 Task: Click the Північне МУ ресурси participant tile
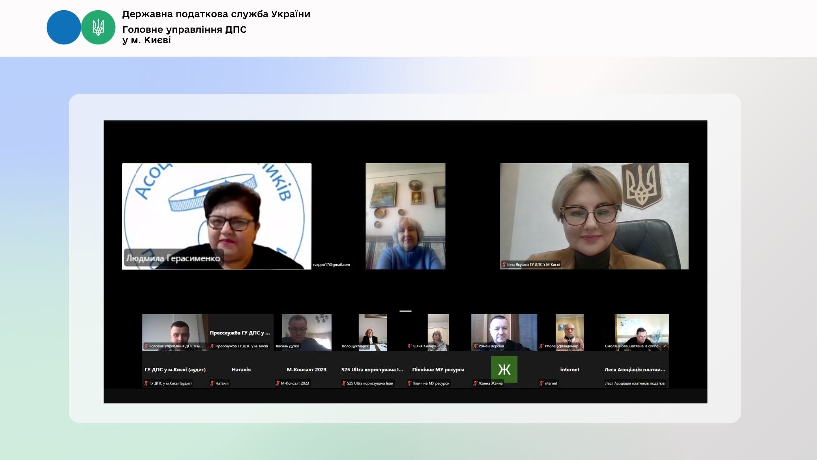[x=438, y=370]
